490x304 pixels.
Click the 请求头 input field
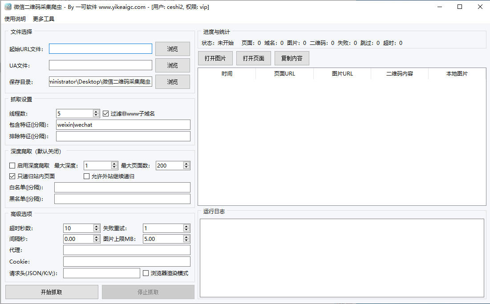[x=101, y=273]
